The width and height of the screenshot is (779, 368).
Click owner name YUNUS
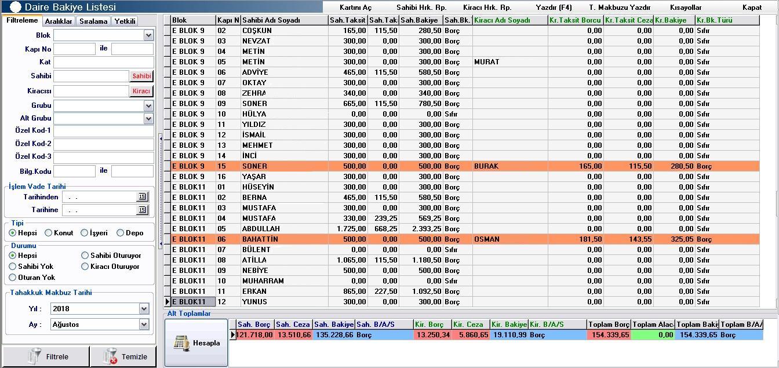(254, 302)
